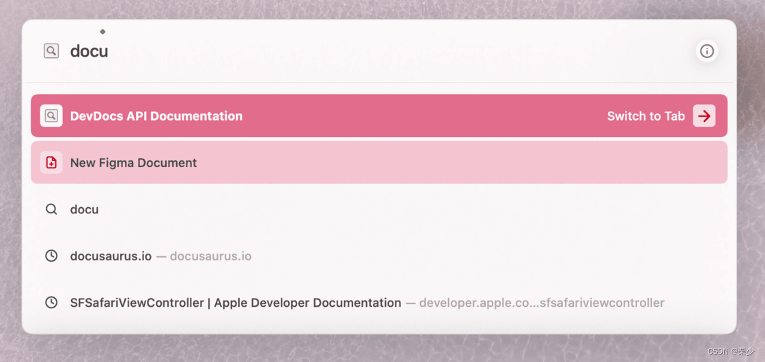Screen dimensions: 765x362
Task: Click the Switch to Tab label
Action: point(646,116)
